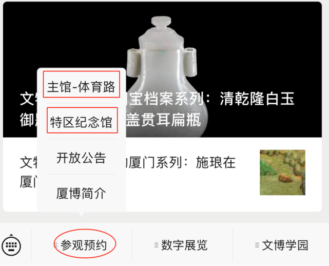This screenshot has width=329, height=266.
Task: Select 主馆-体育路 menu entry
Action: click(82, 86)
